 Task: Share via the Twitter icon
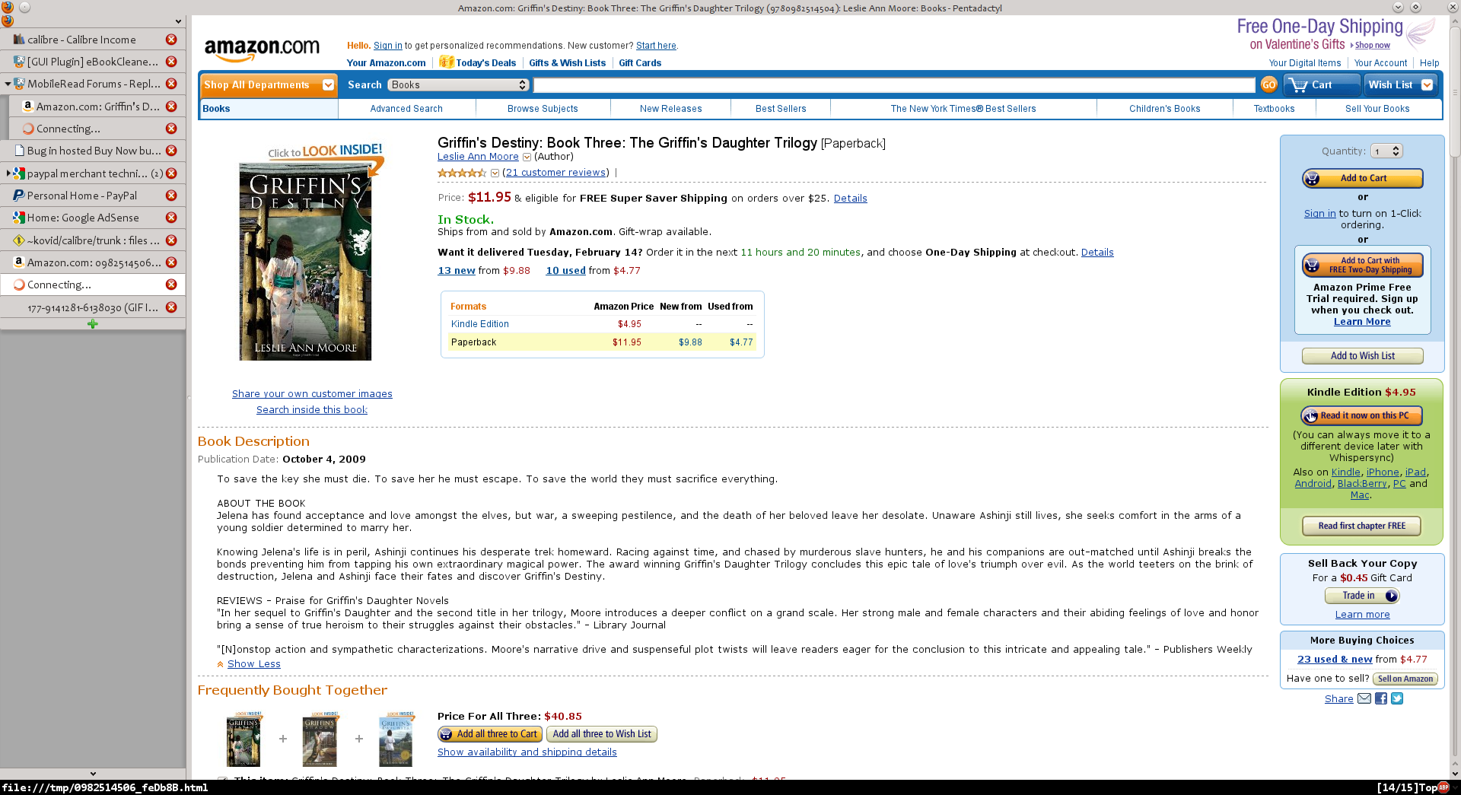point(1397,698)
